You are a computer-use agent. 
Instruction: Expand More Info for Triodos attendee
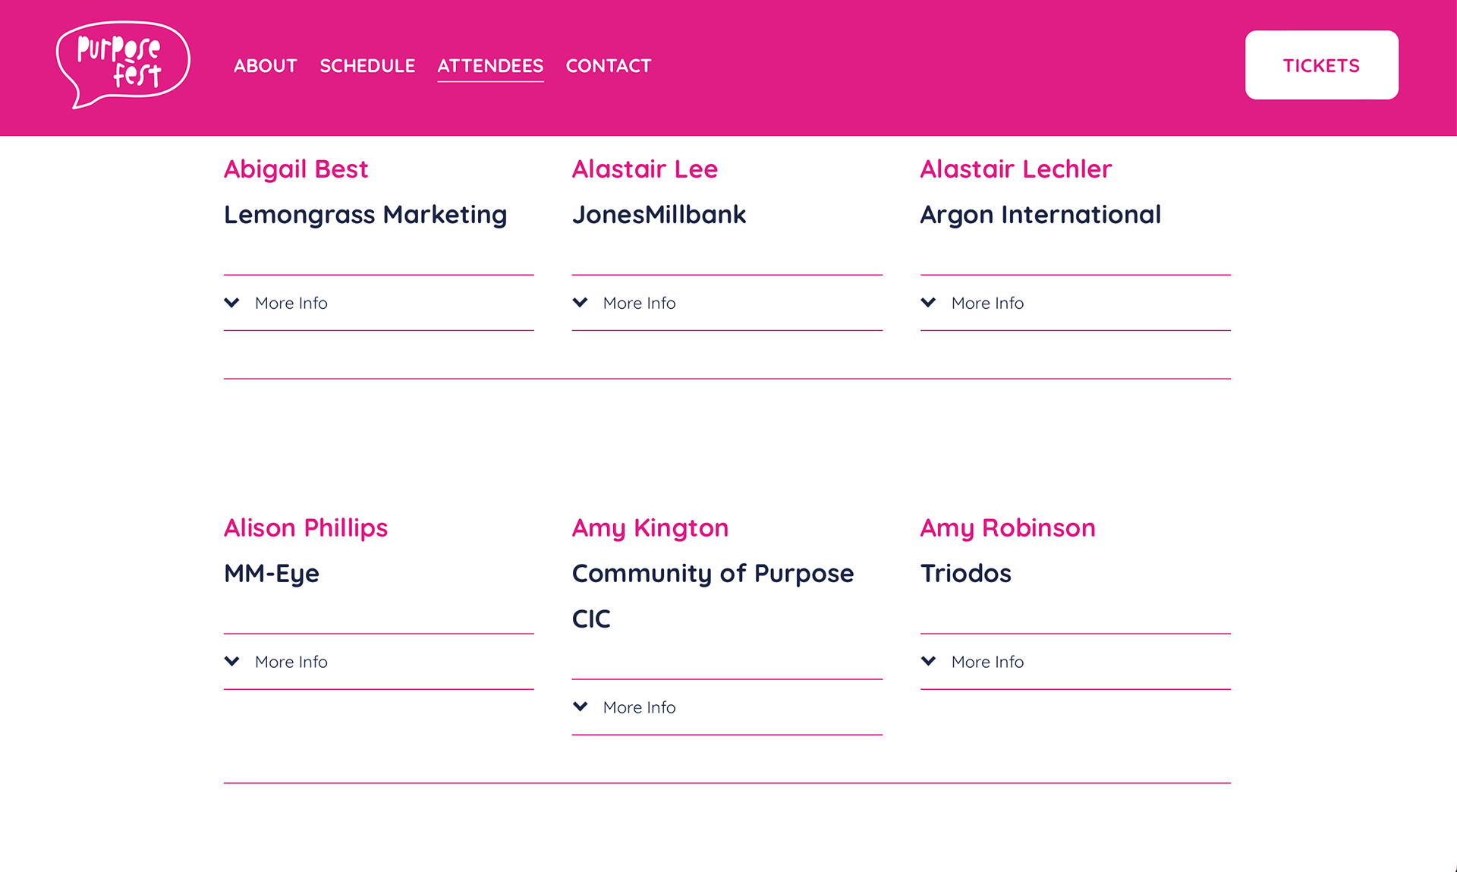coord(1075,662)
